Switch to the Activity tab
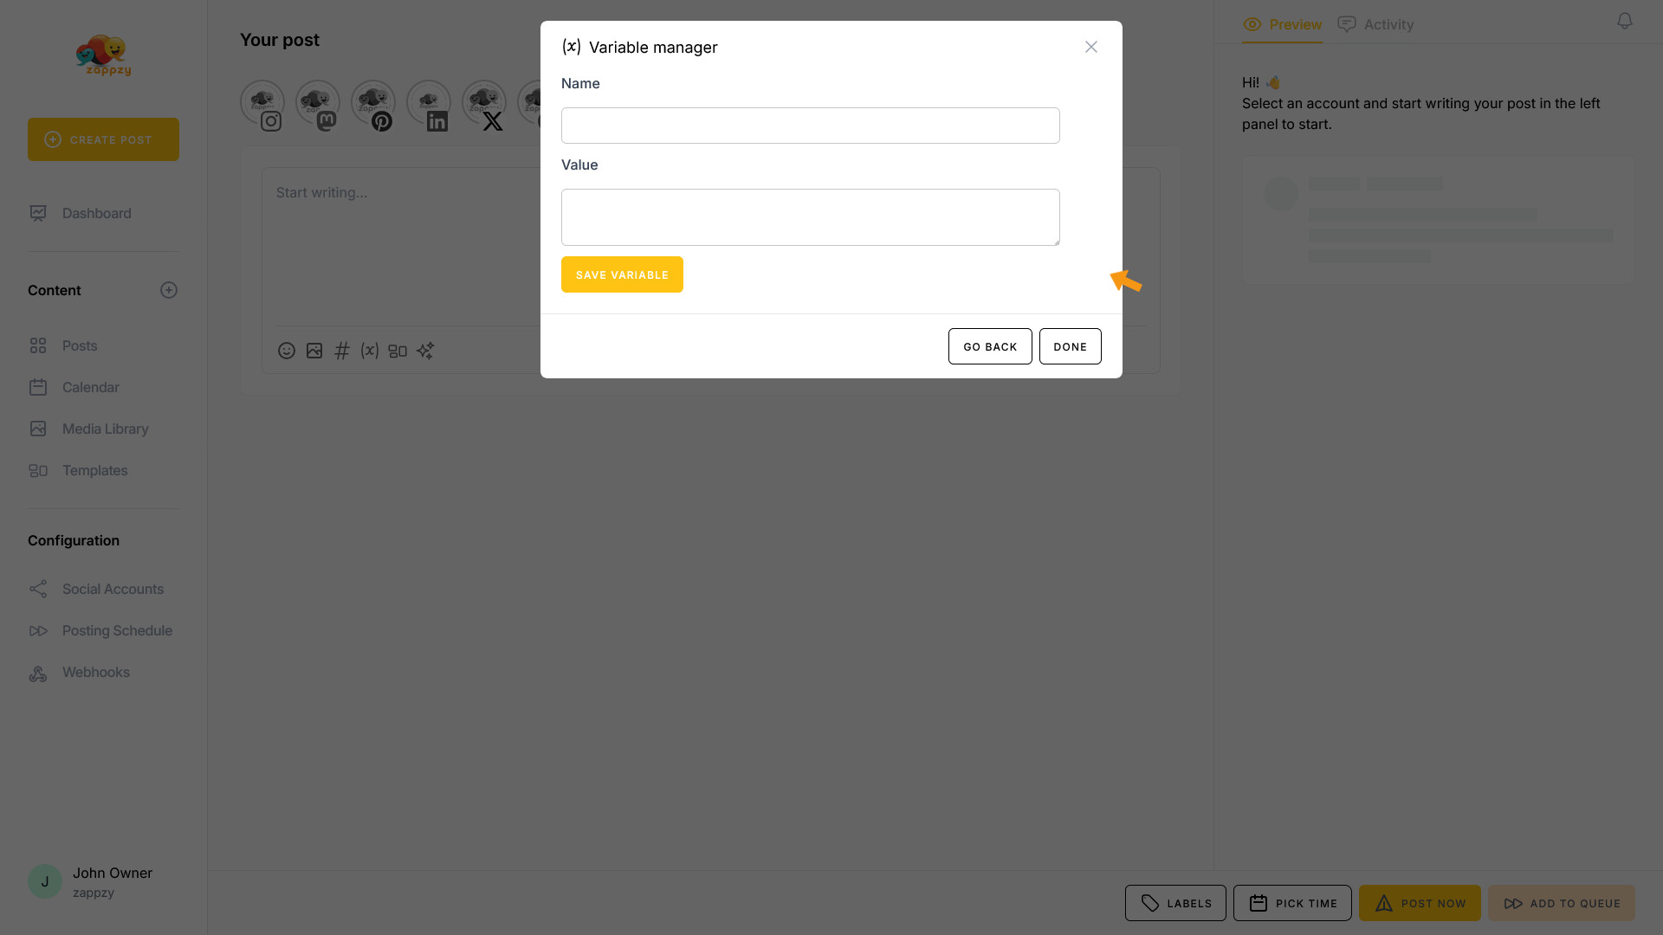 (1375, 24)
